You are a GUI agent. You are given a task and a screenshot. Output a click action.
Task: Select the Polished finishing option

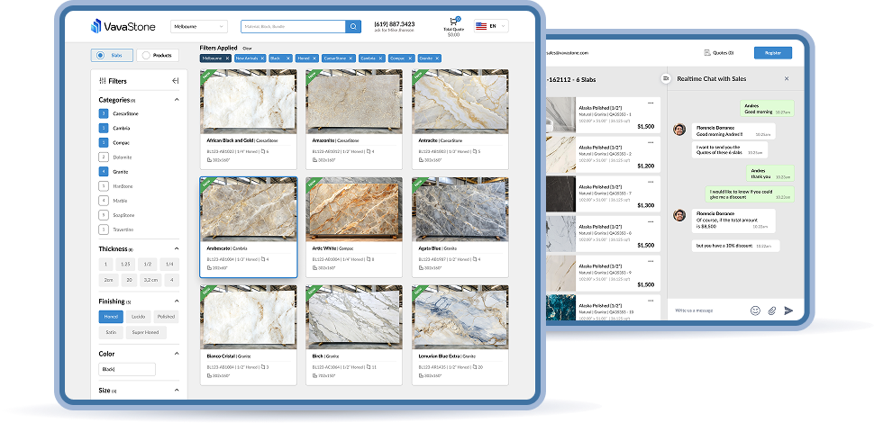(166, 317)
